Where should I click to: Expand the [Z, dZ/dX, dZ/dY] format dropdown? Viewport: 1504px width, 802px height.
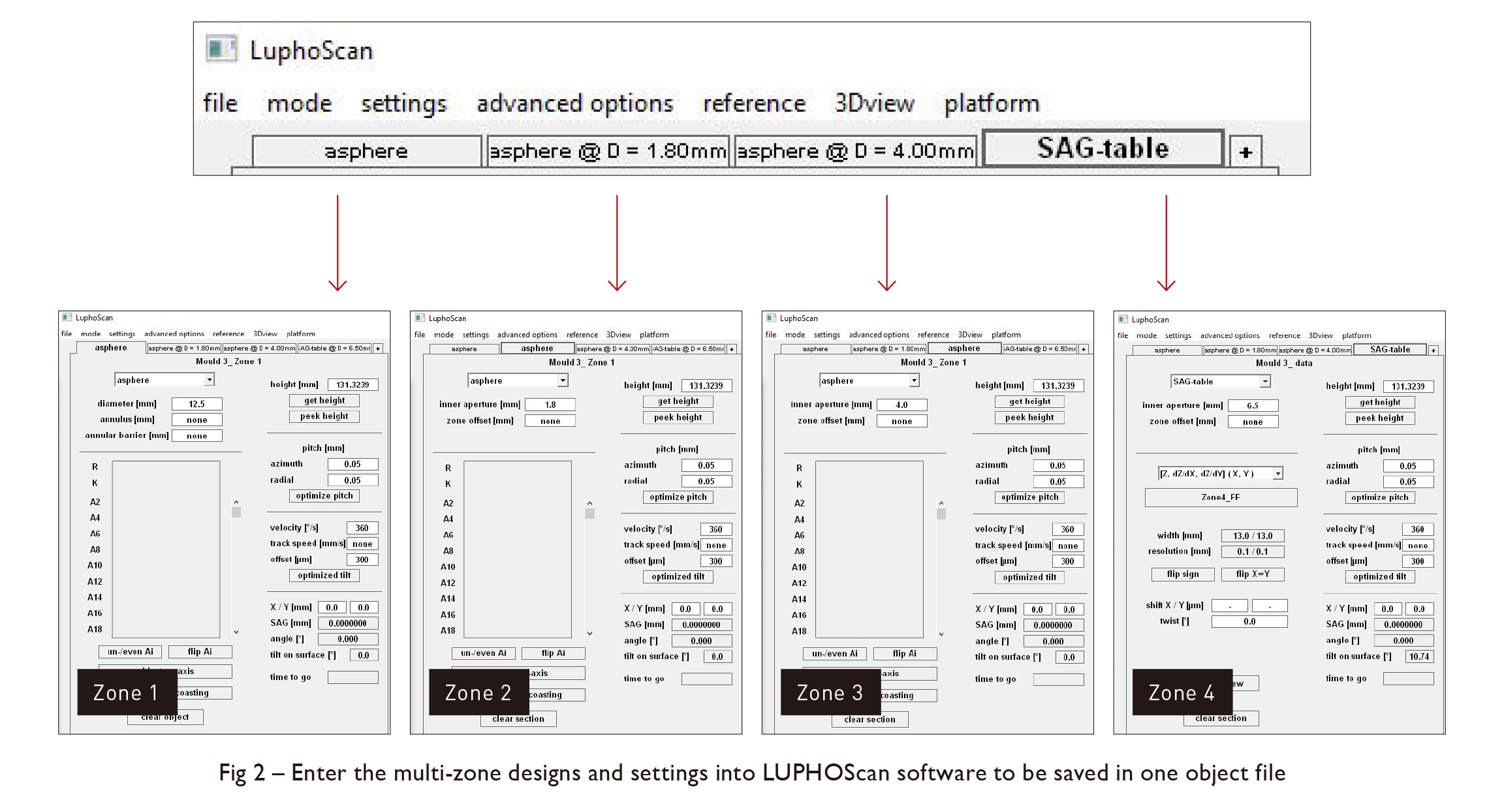[1277, 474]
